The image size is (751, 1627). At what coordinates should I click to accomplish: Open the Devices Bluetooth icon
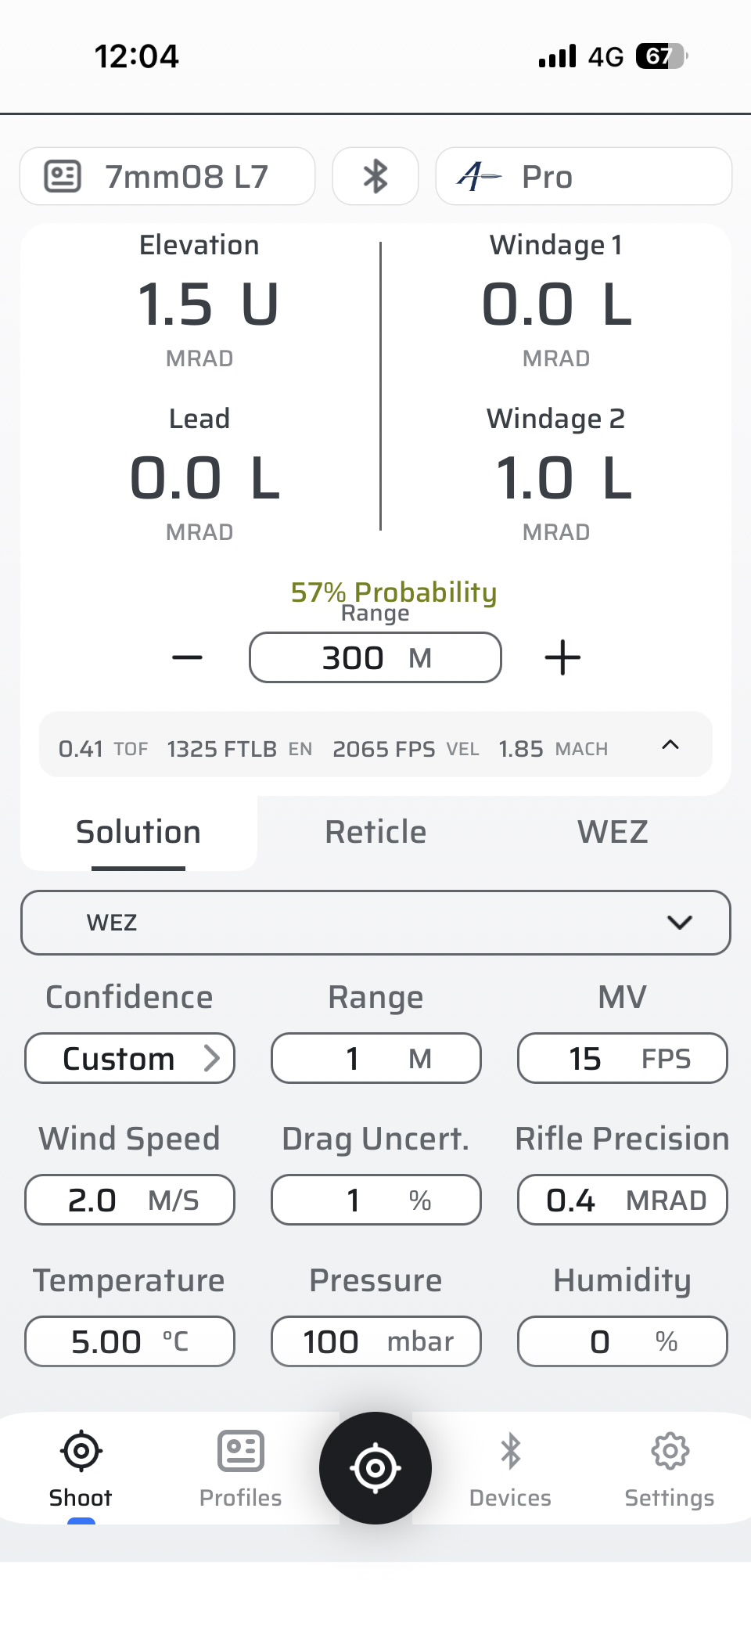click(510, 1451)
